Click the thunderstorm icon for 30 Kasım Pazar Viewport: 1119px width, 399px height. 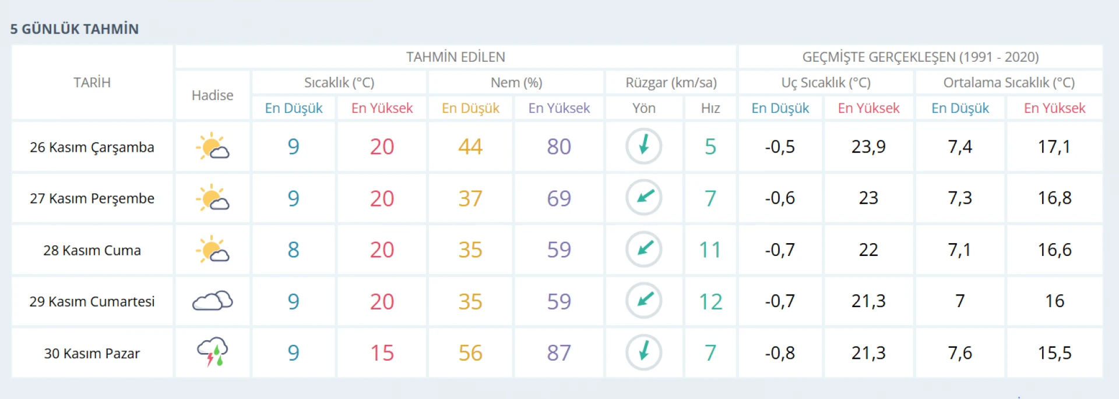tap(212, 352)
